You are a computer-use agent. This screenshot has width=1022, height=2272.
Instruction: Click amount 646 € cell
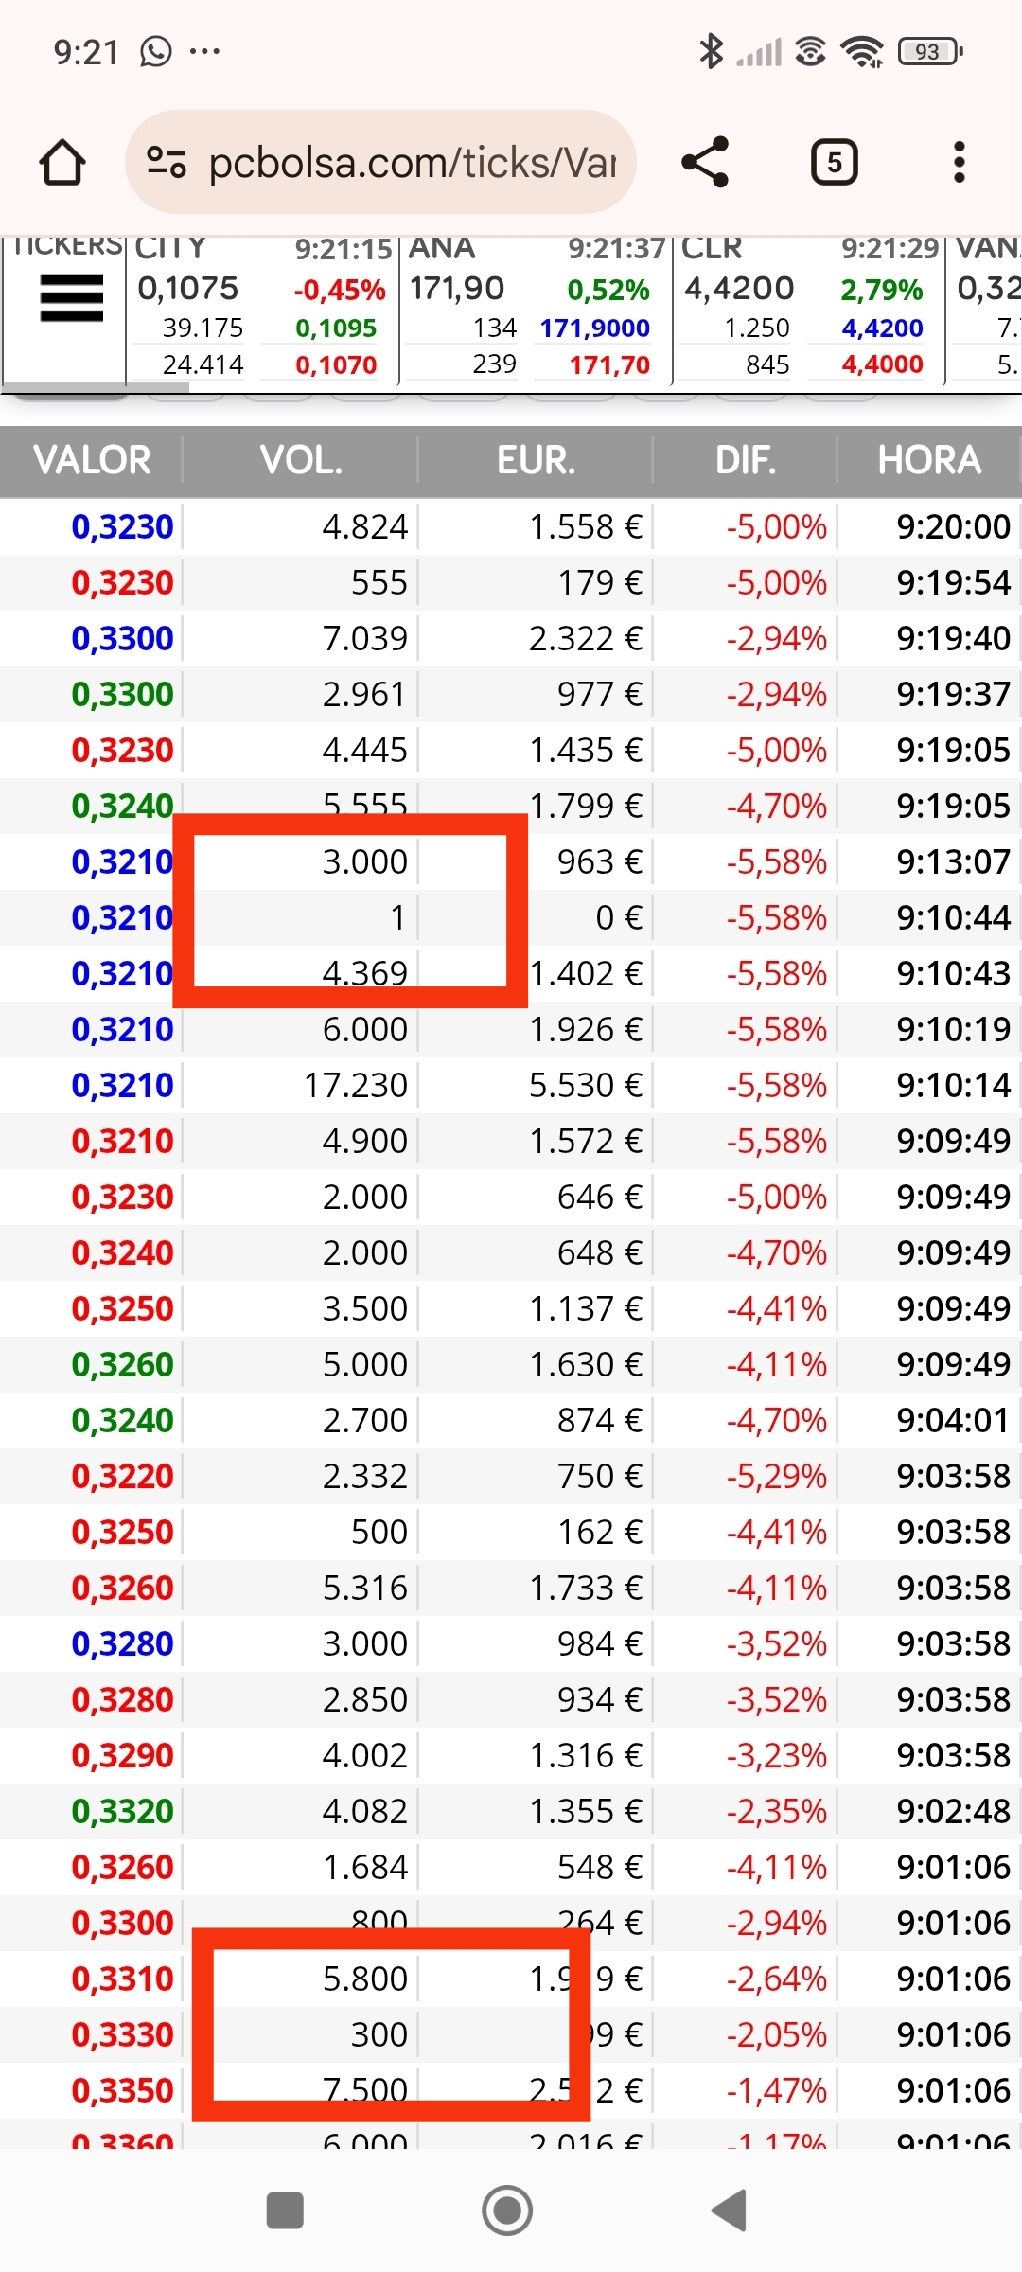tap(599, 1197)
